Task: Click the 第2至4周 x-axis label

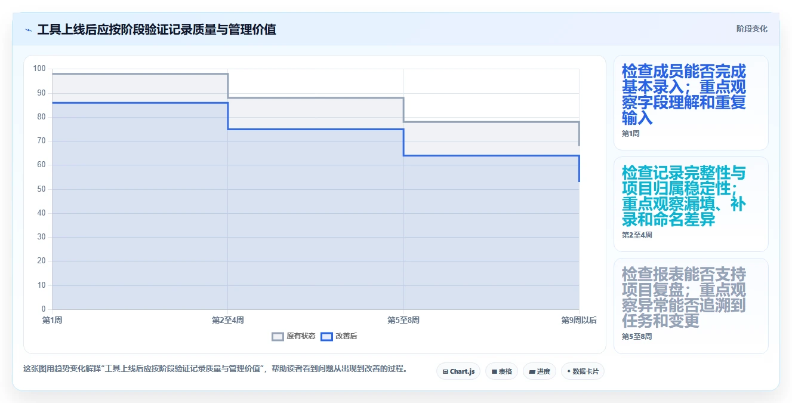Action: (228, 321)
